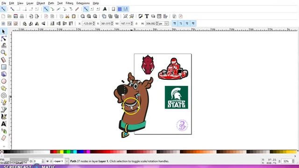This screenshot has height=168, width=299.
Task: Click the opacity O stepper
Action: pos(43,161)
